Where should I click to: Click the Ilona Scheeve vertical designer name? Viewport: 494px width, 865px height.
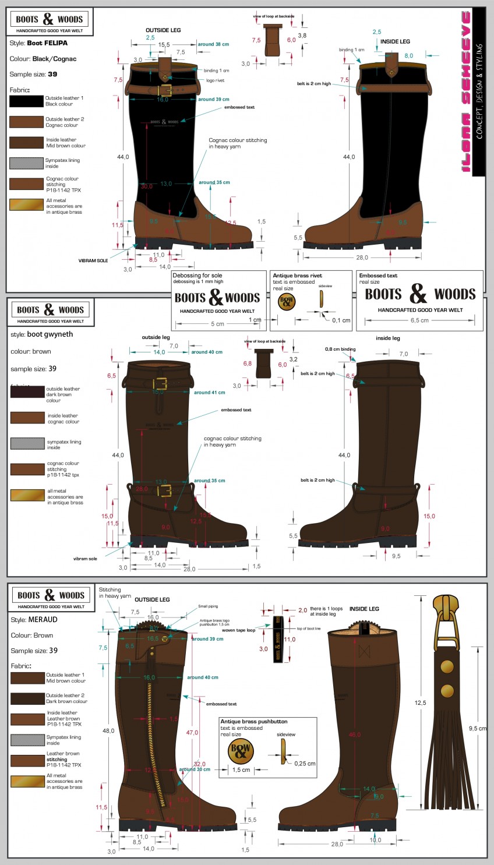point(466,92)
